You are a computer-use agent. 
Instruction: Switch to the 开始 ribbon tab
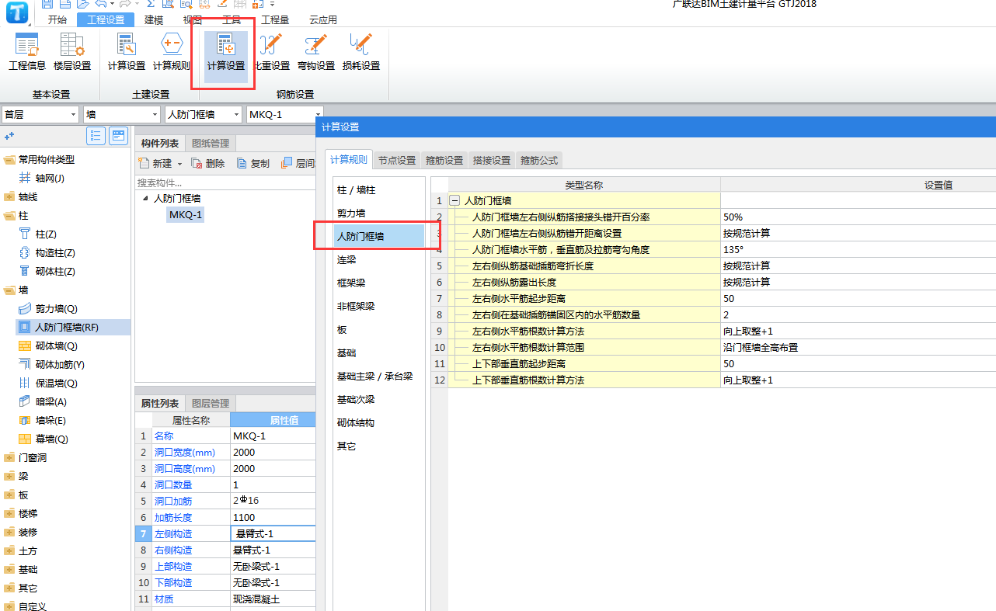point(57,20)
